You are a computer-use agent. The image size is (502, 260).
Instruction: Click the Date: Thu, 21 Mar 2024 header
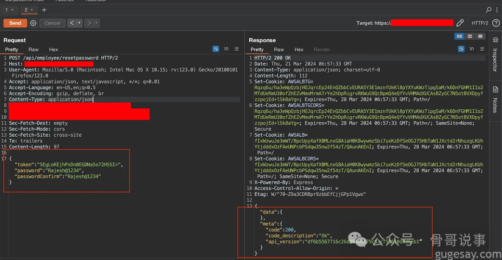pyautogui.click(x=303, y=64)
